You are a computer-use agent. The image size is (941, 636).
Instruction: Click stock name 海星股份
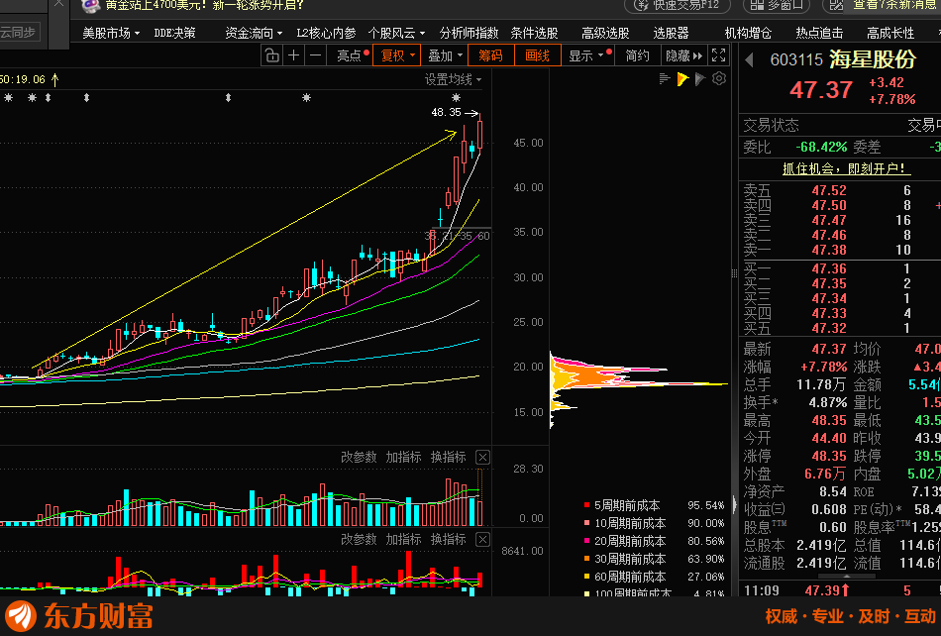coord(874,59)
